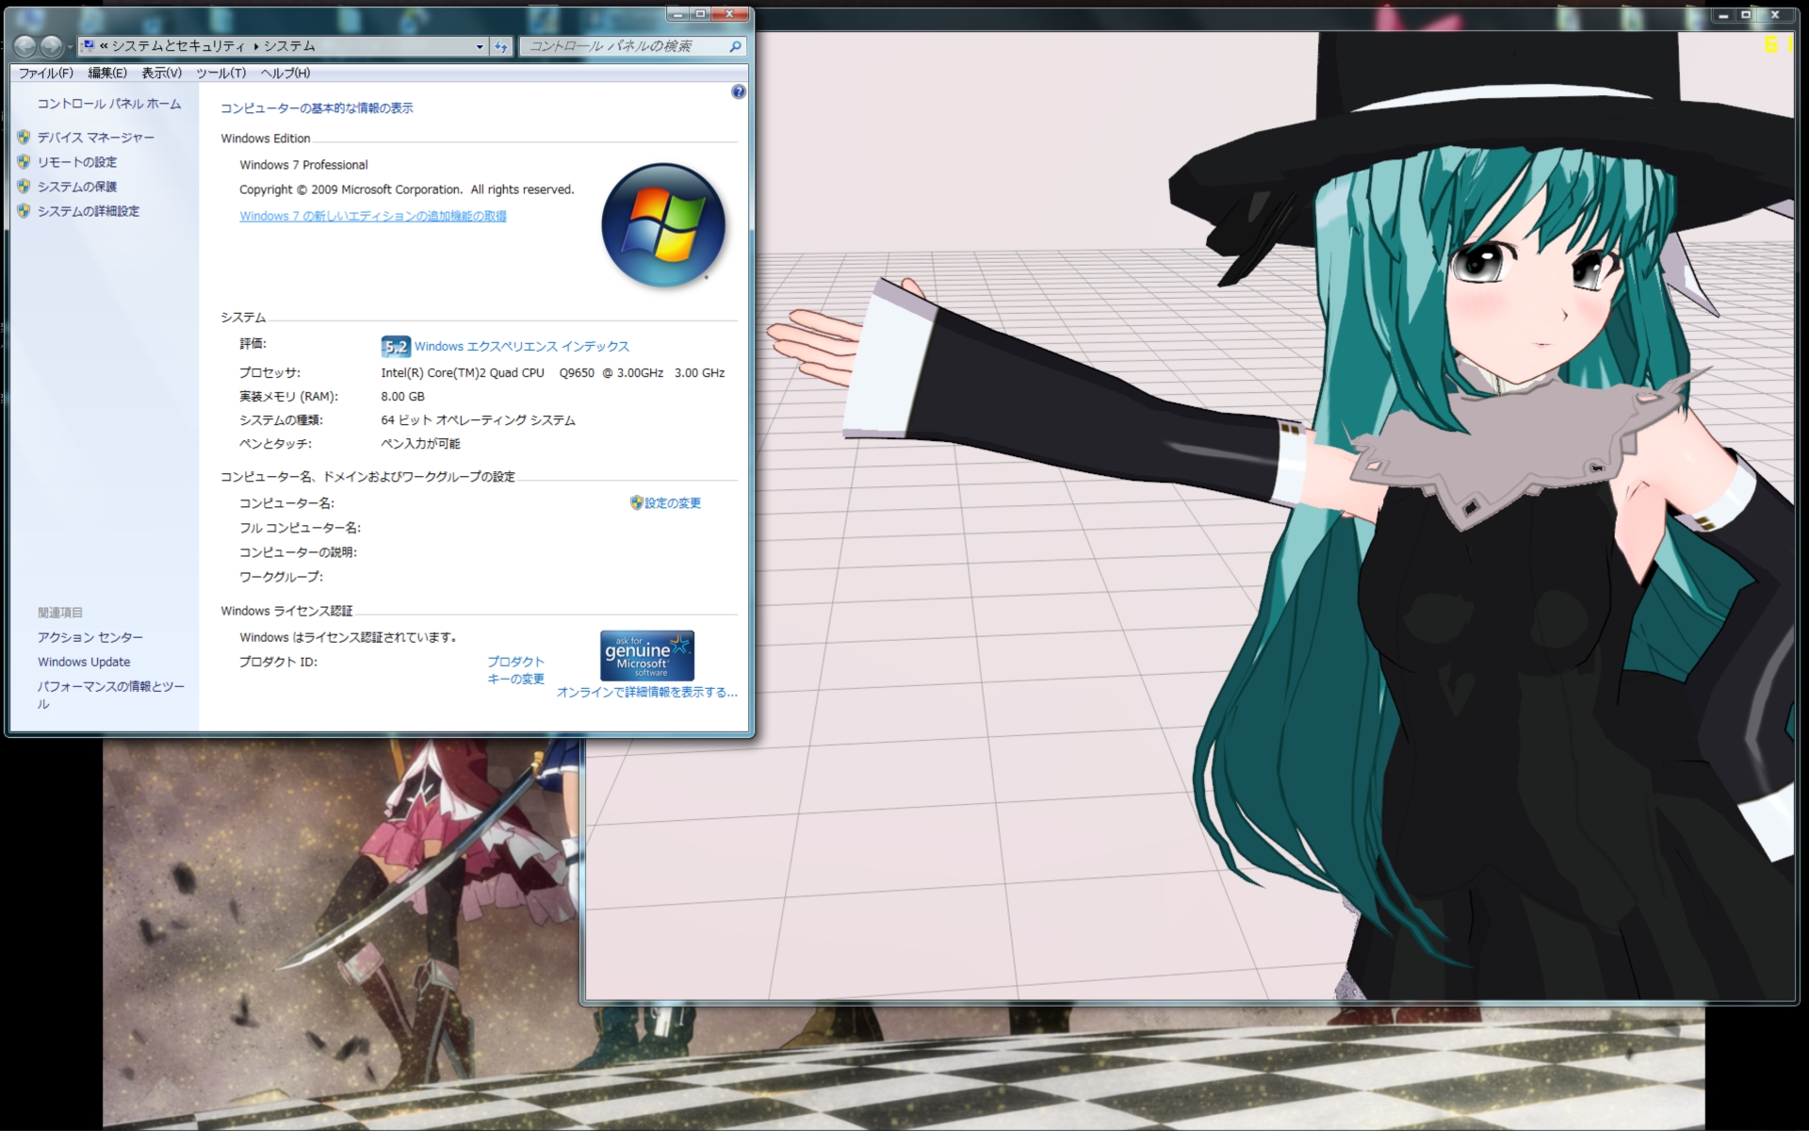The image size is (1809, 1131).
Task: Click the refresh icon beside address bar
Action: [x=501, y=46]
